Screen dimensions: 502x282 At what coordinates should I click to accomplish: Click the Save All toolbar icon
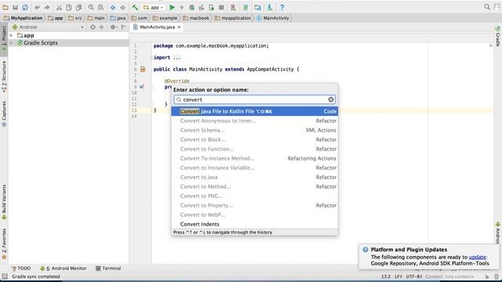[x=15, y=7]
